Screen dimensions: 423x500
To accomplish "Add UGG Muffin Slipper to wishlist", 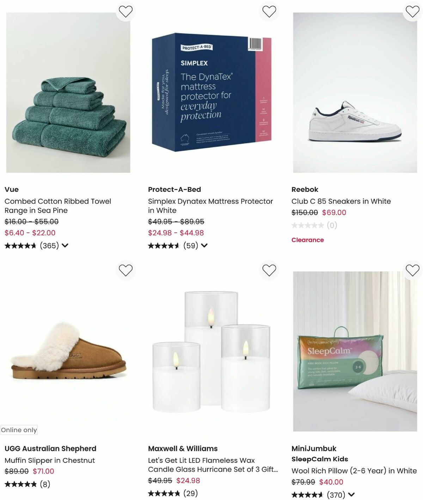I will 126,270.
